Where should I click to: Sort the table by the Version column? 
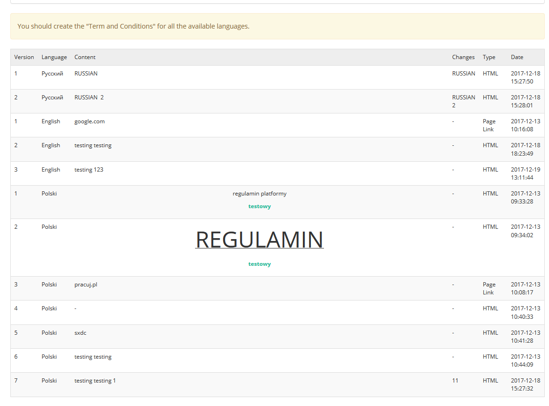24,57
